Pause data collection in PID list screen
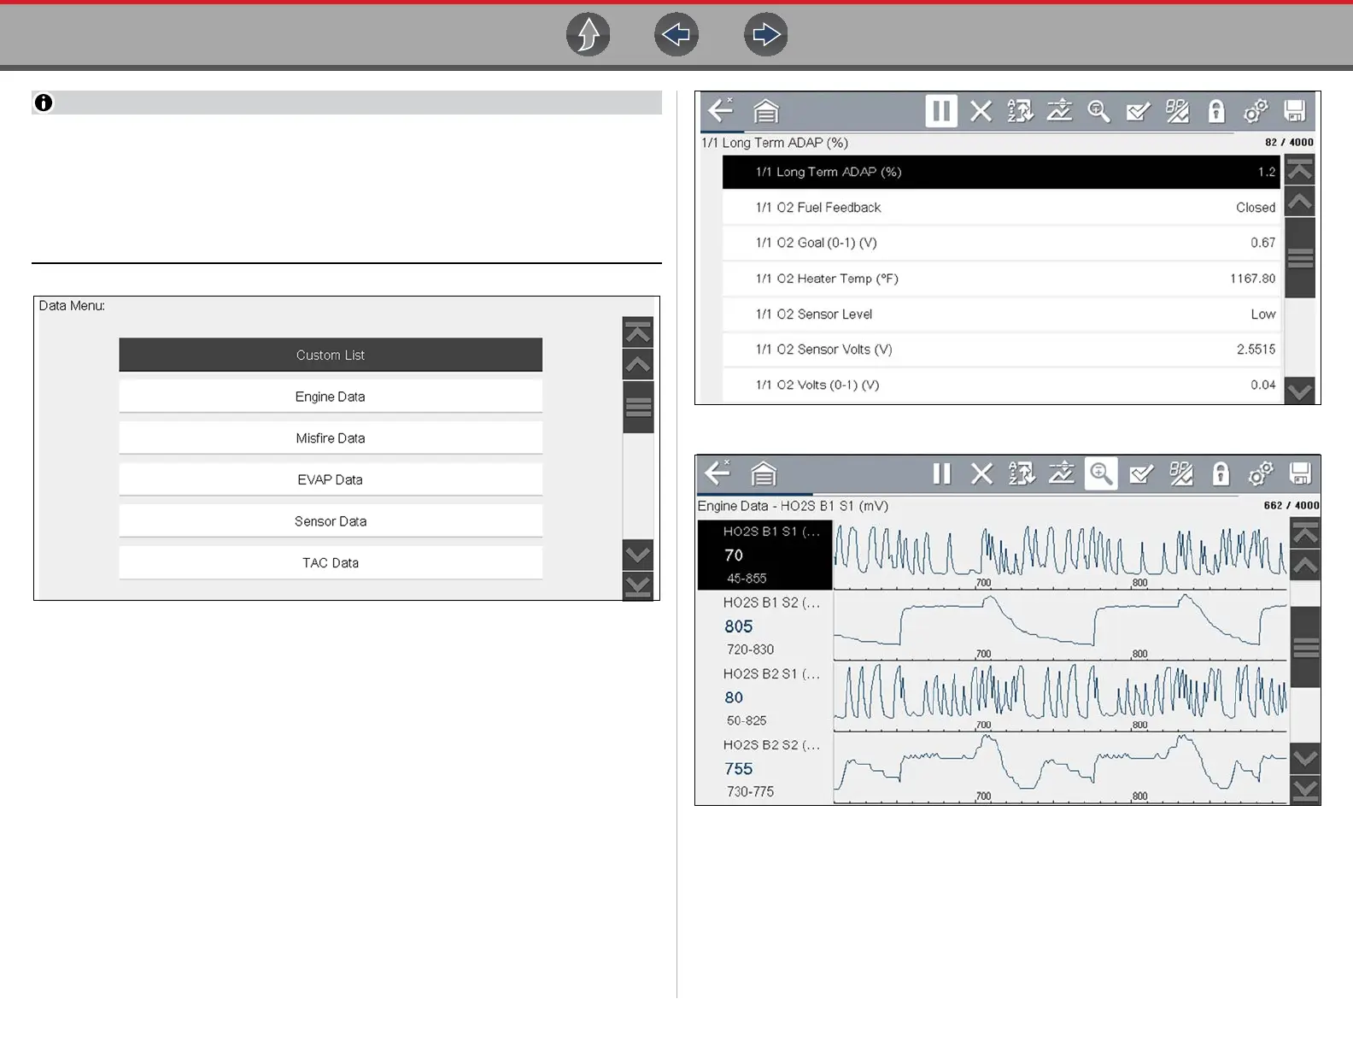This screenshot has width=1353, height=1046. pos(941,111)
